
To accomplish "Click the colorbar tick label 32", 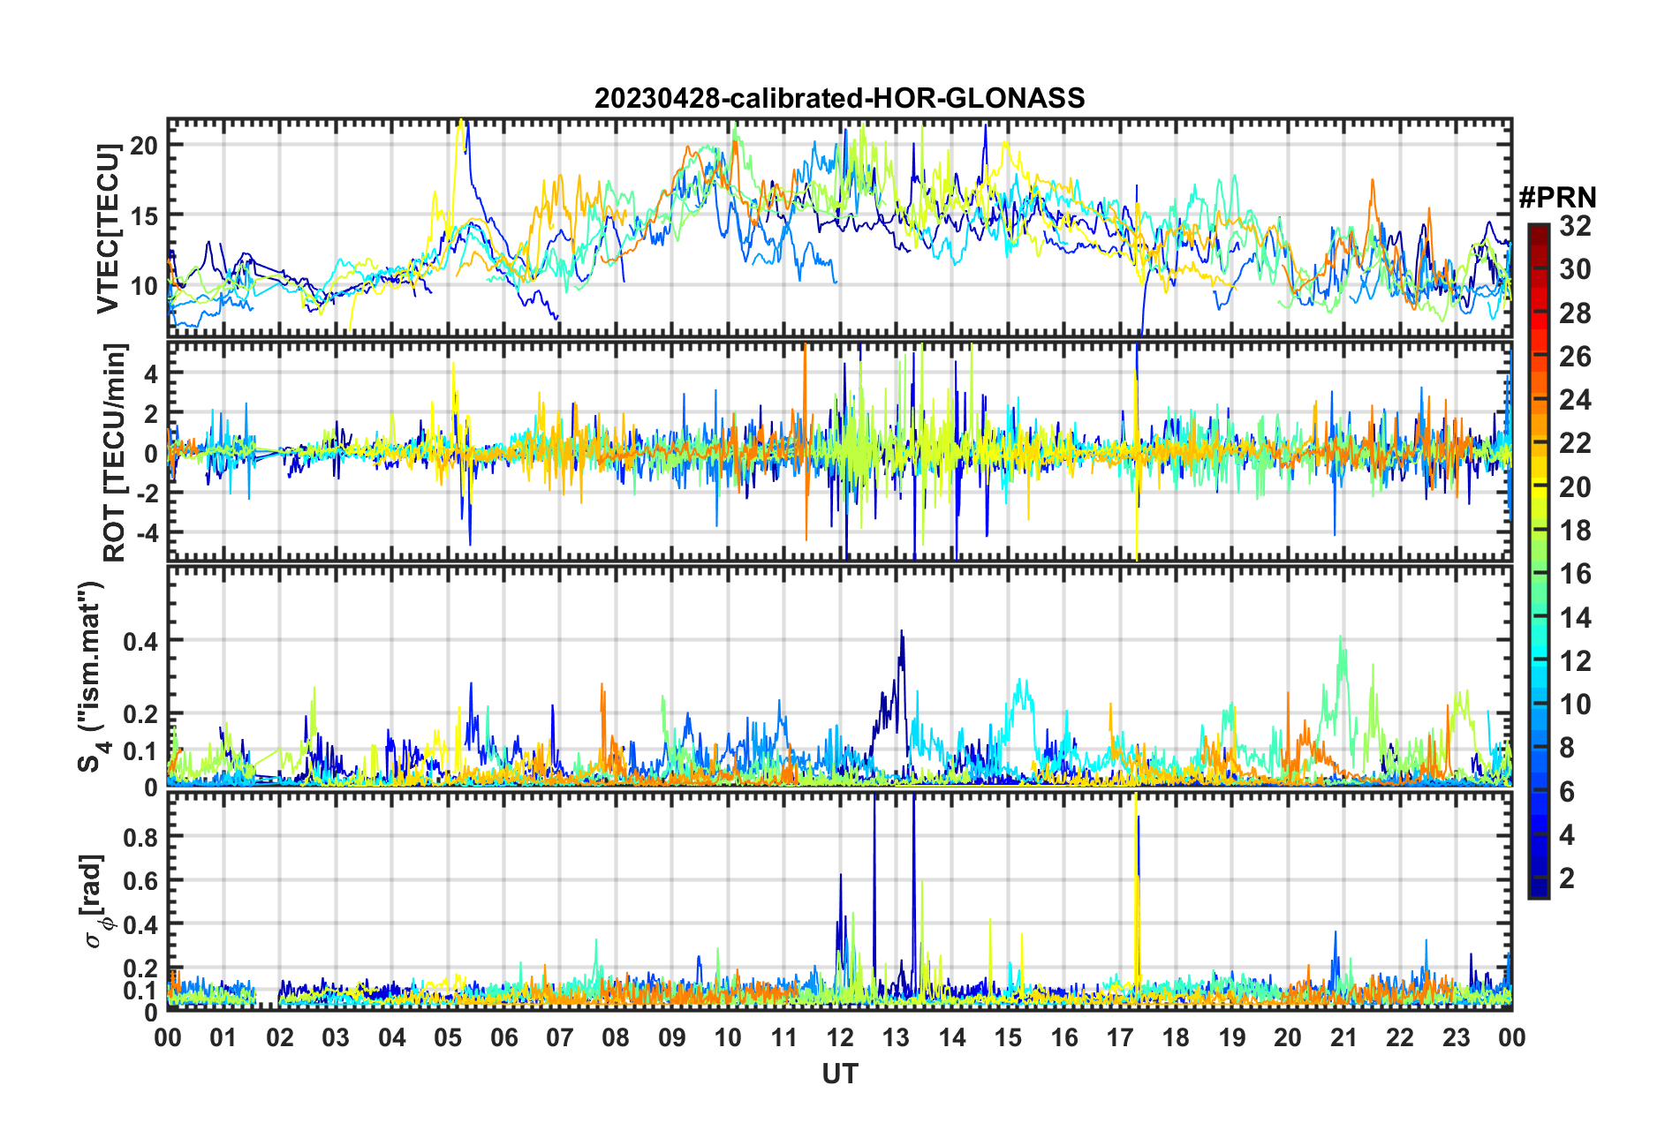I will (1575, 226).
